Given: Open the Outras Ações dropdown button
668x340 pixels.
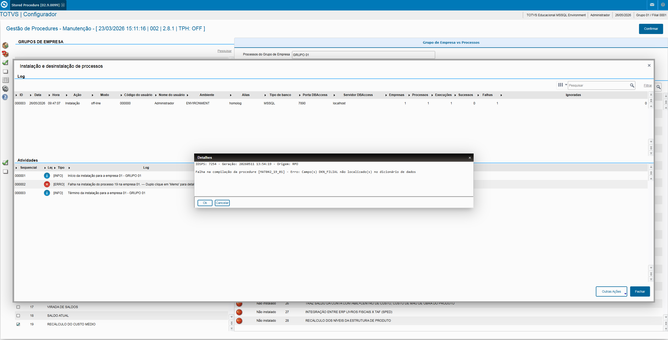Looking at the screenshot, I should pos(611,292).
